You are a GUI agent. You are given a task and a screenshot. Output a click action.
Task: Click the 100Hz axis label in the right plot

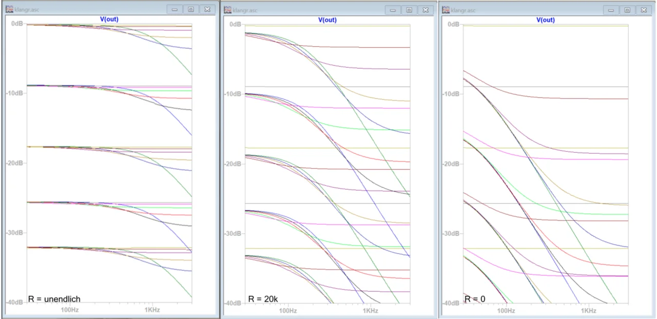[x=506, y=311]
